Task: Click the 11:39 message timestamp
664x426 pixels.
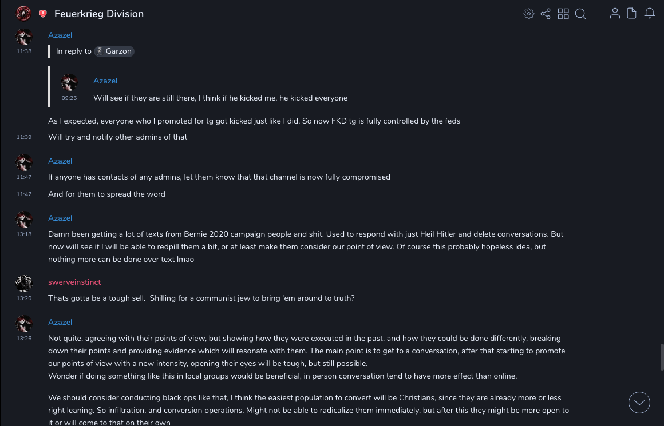Action: [24, 137]
